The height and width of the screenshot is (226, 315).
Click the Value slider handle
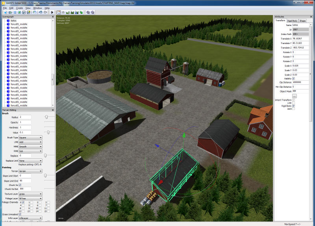coord(48,132)
